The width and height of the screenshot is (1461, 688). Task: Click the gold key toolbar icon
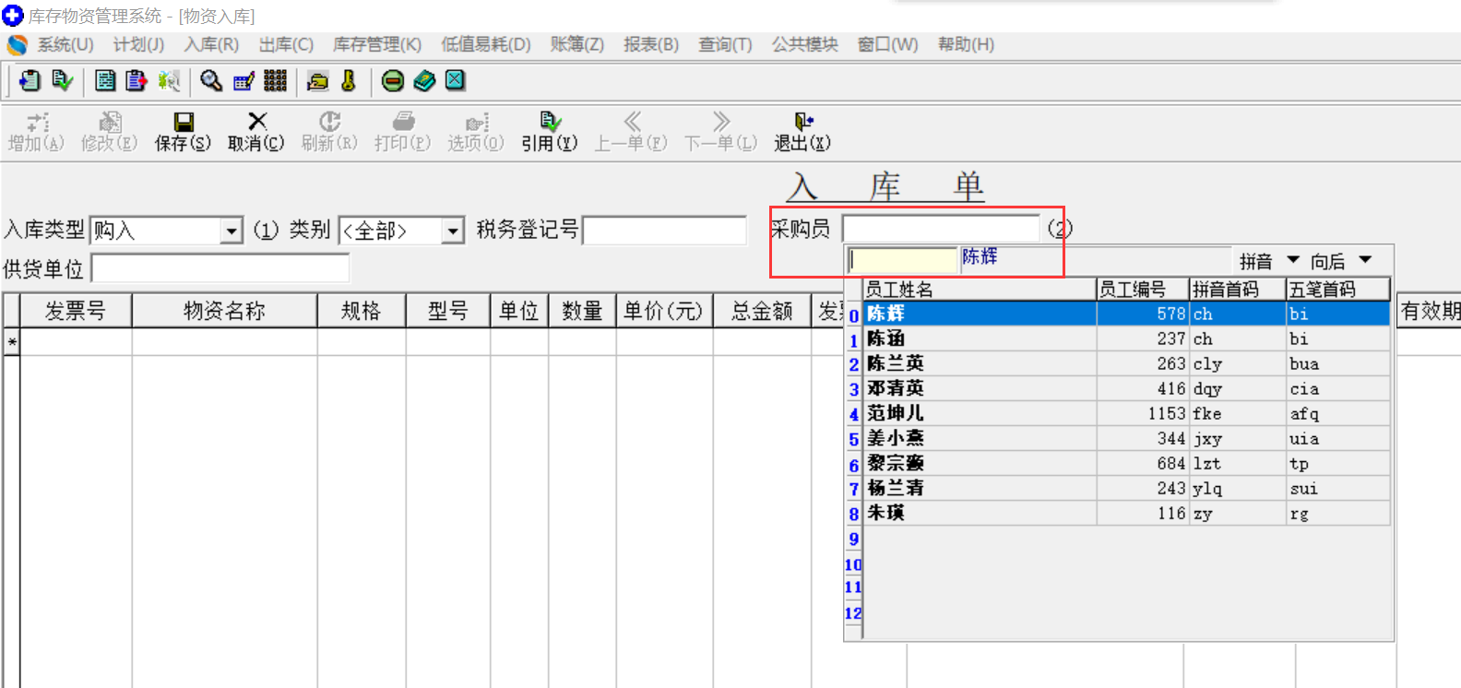coord(349,81)
